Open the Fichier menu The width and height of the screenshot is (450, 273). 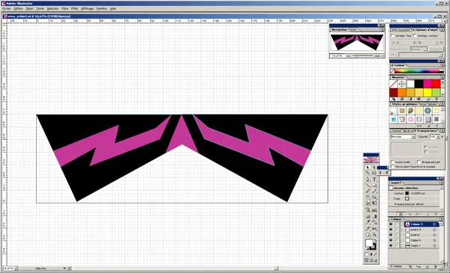(6, 9)
